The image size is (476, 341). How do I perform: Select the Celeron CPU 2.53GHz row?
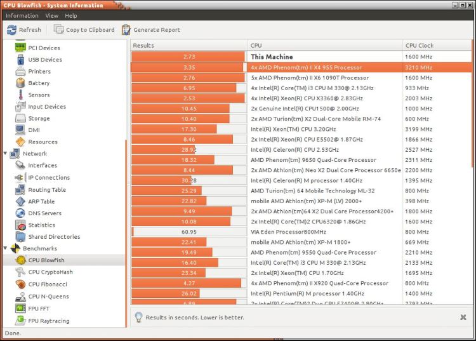click(301, 150)
